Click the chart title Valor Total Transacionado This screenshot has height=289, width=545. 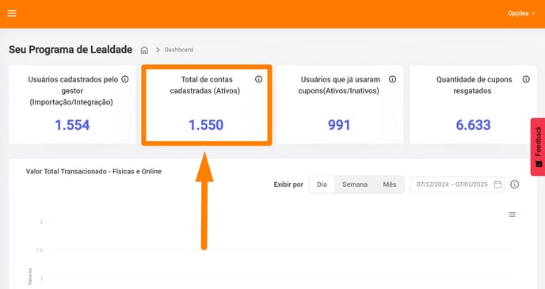point(93,172)
